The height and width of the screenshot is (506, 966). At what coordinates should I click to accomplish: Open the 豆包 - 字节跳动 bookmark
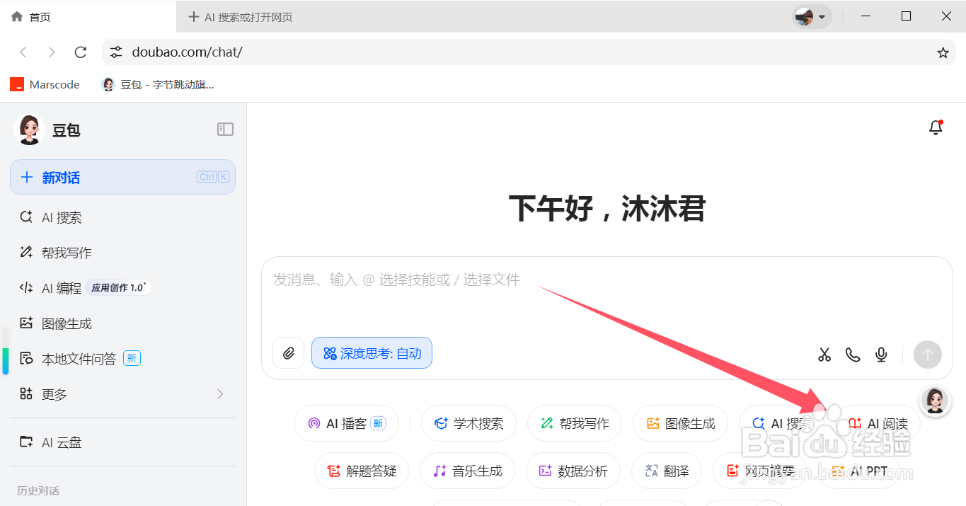click(158, 85)
